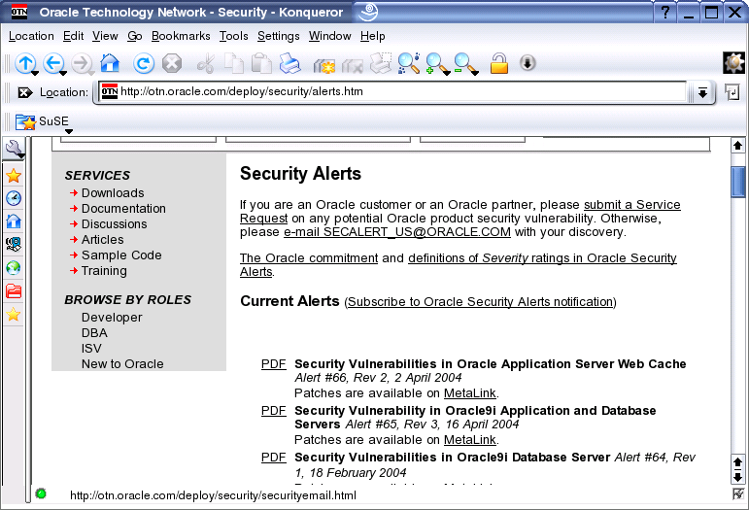Open the Bookmarks menu
This screenshot has width=749, height=510.
click(x=181, y=36)
